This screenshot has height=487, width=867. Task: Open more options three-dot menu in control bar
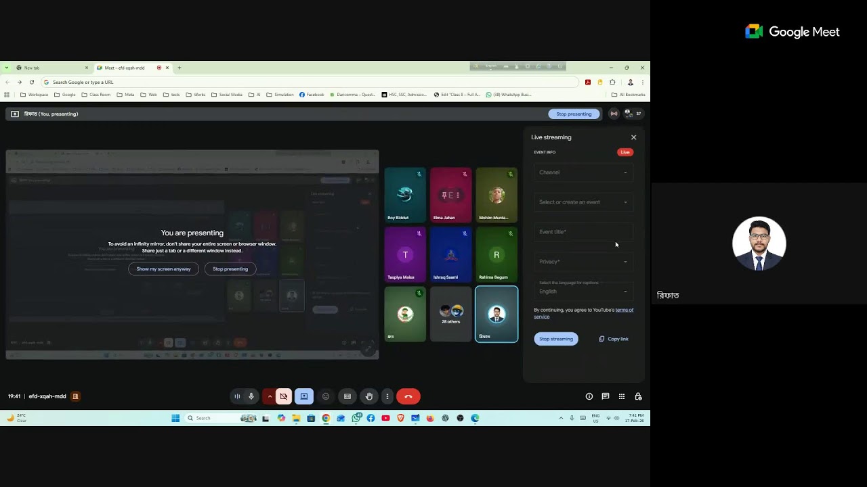pyautogui.click(x=387, y=396)
